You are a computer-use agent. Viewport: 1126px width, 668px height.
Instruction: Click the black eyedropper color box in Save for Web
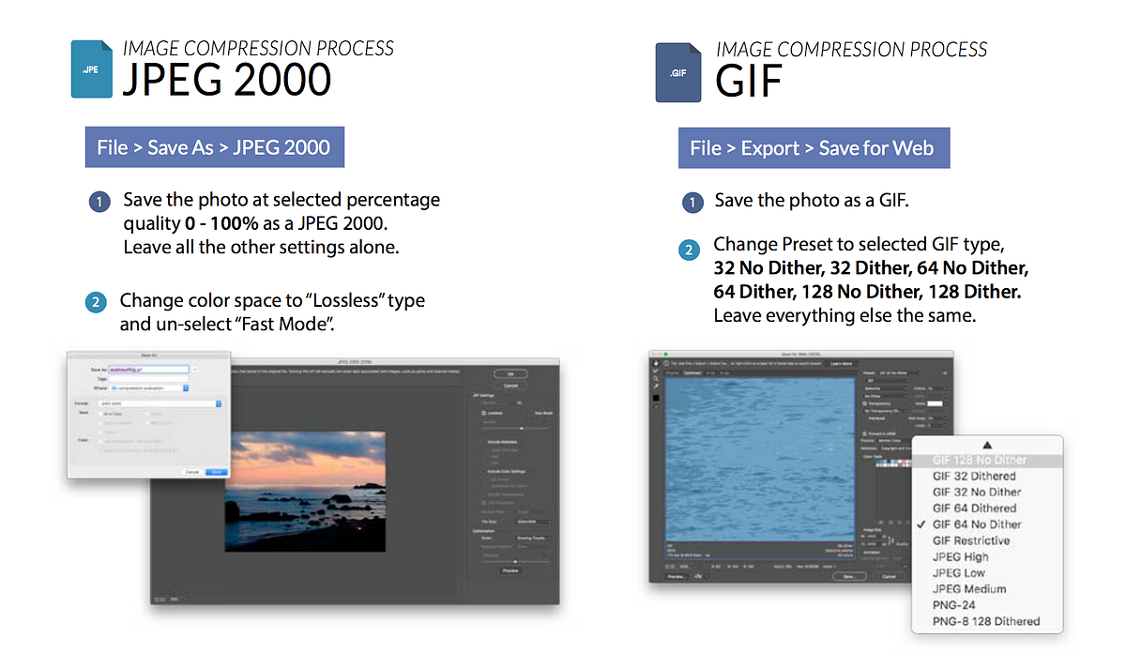pyautogui.click(x=656, y=398)
